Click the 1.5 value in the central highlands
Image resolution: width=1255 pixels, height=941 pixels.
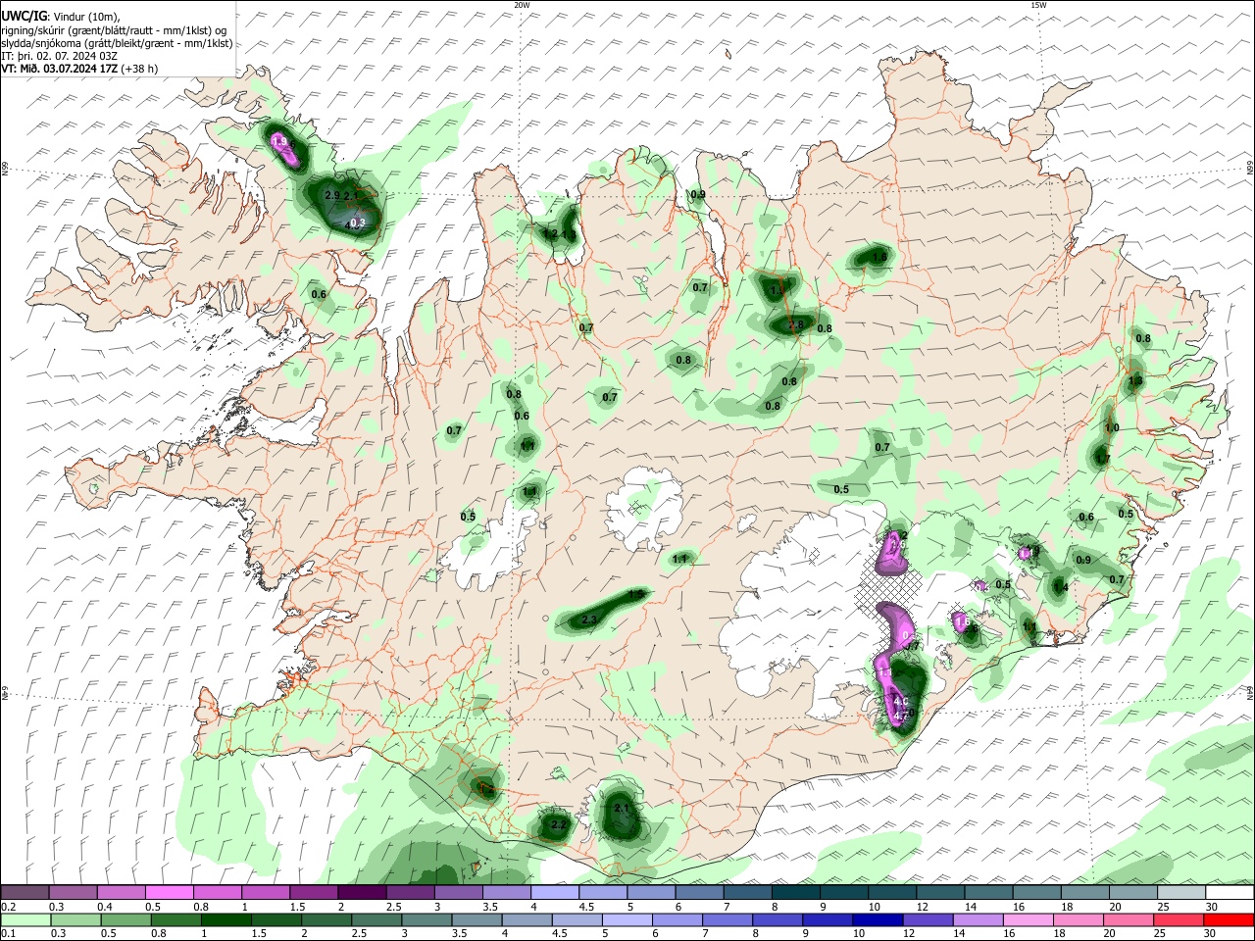point(636,595)
